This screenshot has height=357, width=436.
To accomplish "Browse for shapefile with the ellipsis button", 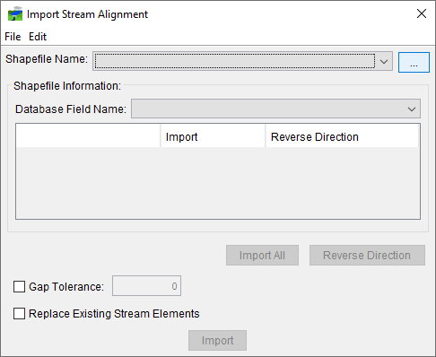I will click(414, 62).
